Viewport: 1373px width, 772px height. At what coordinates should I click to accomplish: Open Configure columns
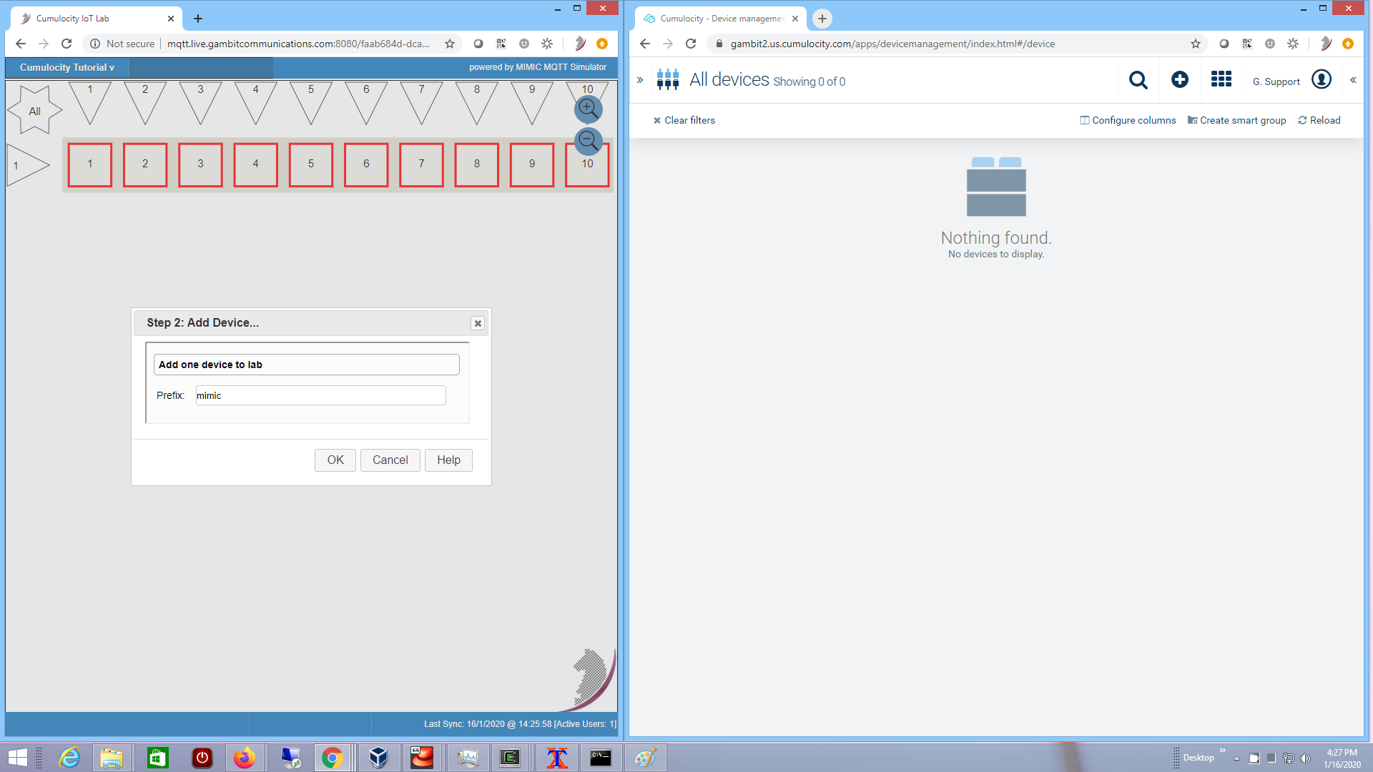click(1128, 120)
